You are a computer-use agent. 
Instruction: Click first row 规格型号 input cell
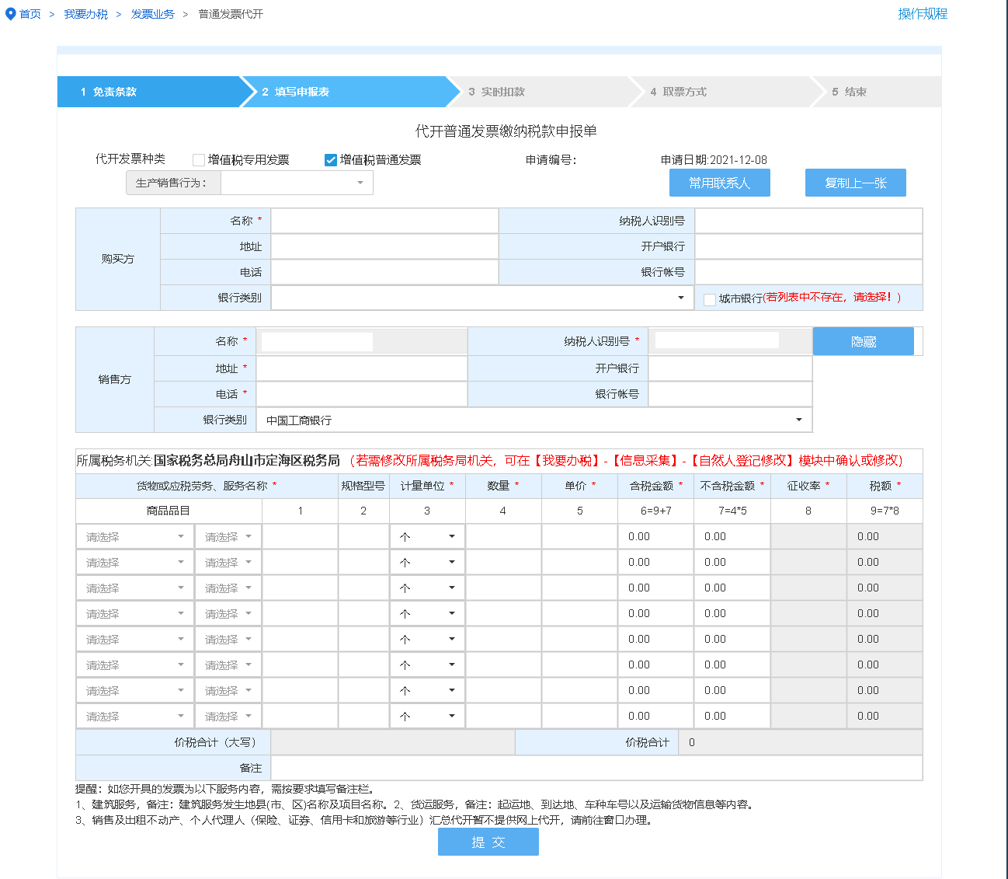pyautogui.click(x=363, y=537)
